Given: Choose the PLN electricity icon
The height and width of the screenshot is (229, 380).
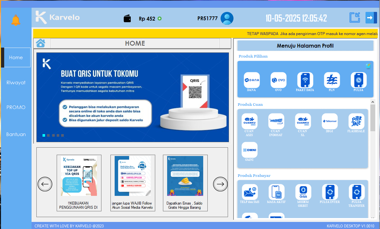Looking at the screenshot, I should click(x=332, y=80).
